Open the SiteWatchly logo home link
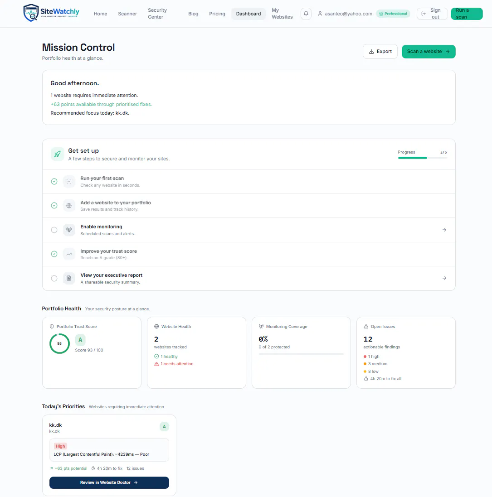The image size is (492, 497). pyautogui.click(x=51, y=13)
